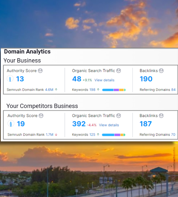Click the Semrush Domain Rank 1.7M value
Screen dimensions: 178x197
(x=49, y=134)
